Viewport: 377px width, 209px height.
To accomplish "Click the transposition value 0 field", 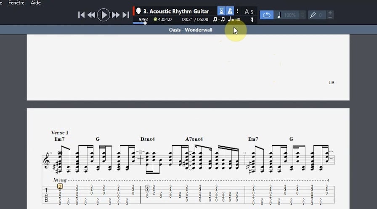I will (x=321, y=15).
